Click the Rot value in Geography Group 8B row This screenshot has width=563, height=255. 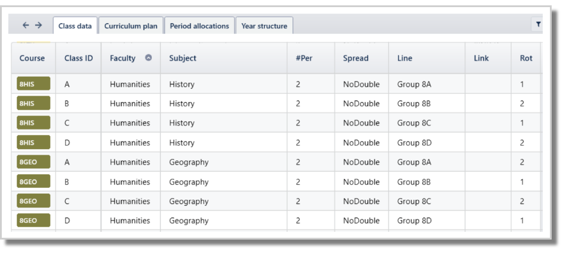[x=522, y=182]
